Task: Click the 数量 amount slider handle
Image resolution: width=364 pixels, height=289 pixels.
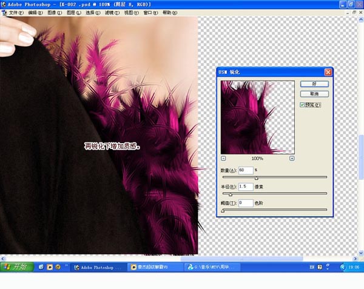Action: click(256, 178)
